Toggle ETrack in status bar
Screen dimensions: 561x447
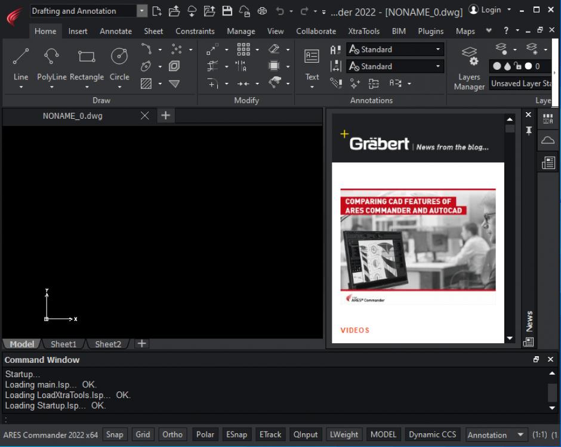pos(270,434)
